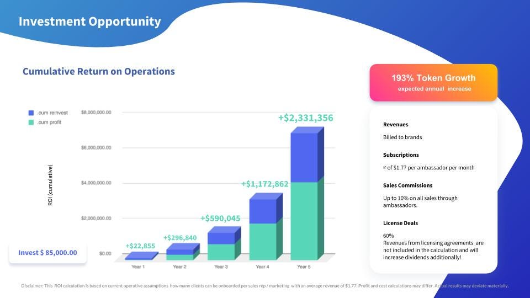The image size is (530, 298).
Task: Click the +$590,045 label above Year 3
Action: [220, 219]
